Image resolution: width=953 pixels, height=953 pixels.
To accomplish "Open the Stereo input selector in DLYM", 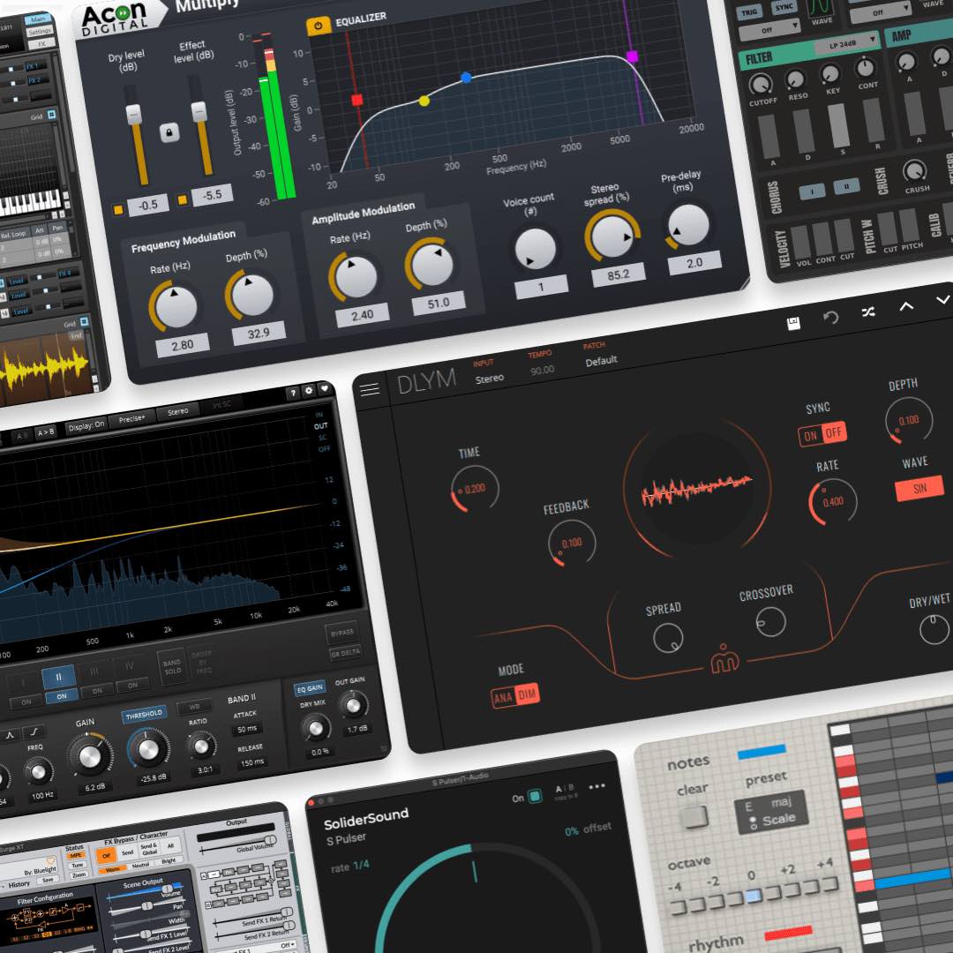I will (x=490, y=378).
